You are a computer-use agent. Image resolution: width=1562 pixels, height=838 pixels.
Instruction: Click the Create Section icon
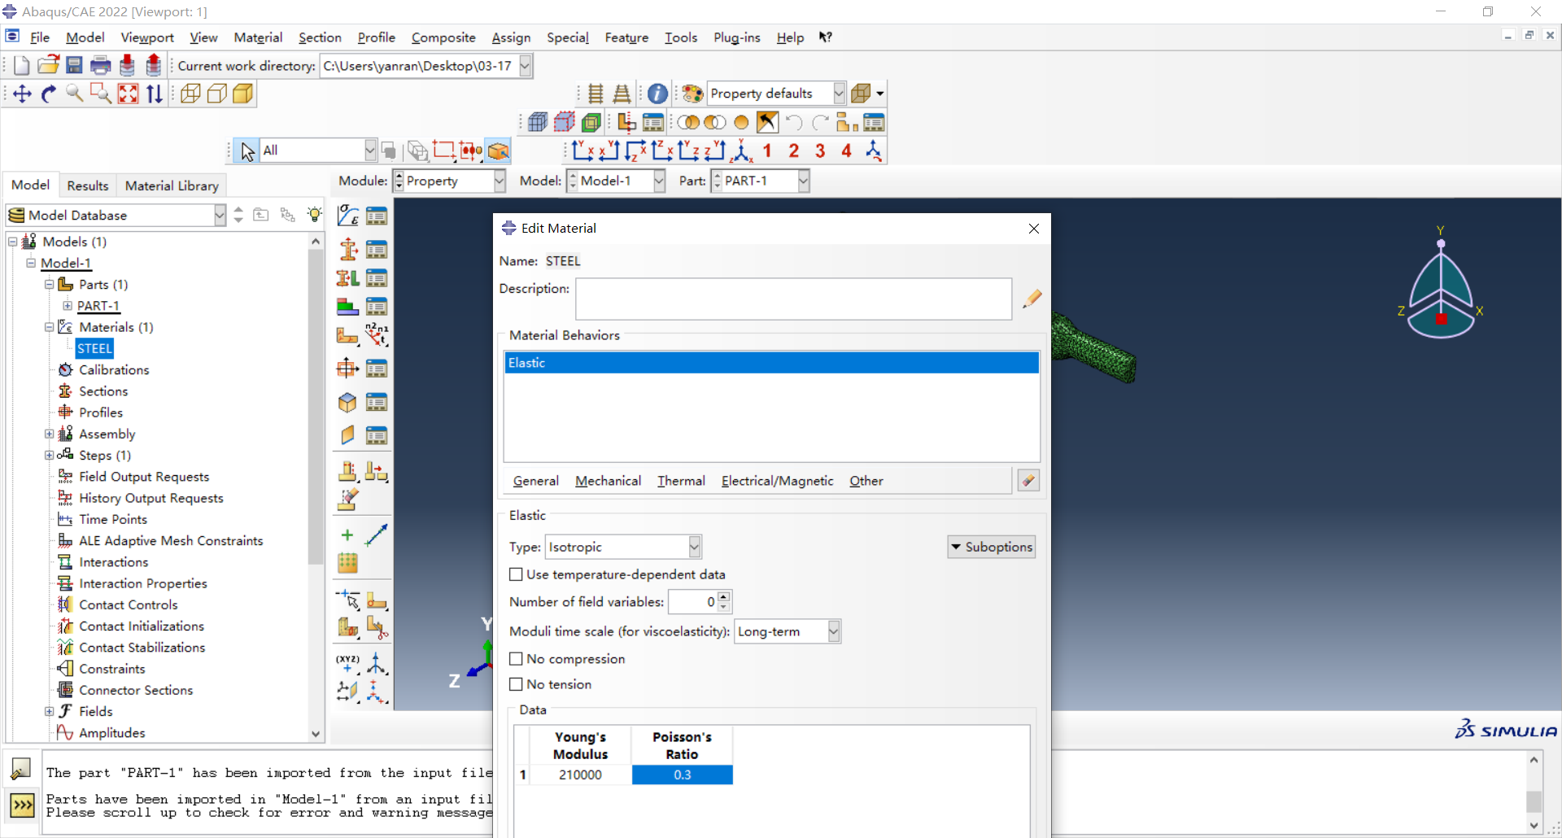pos(348,248)
